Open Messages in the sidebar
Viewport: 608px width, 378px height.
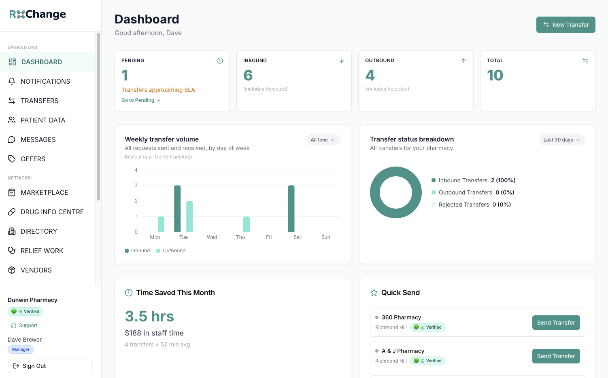(48, 139)
